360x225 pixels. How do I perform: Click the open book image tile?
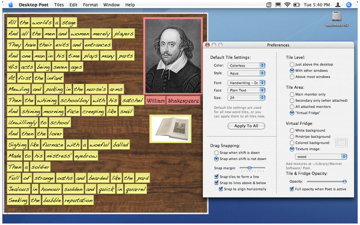click(171, 129)
